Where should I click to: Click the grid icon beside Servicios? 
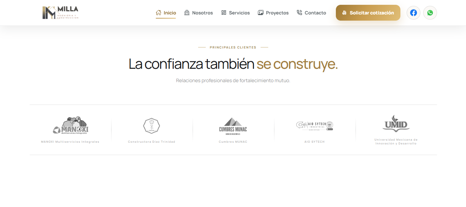coord(224,13)
